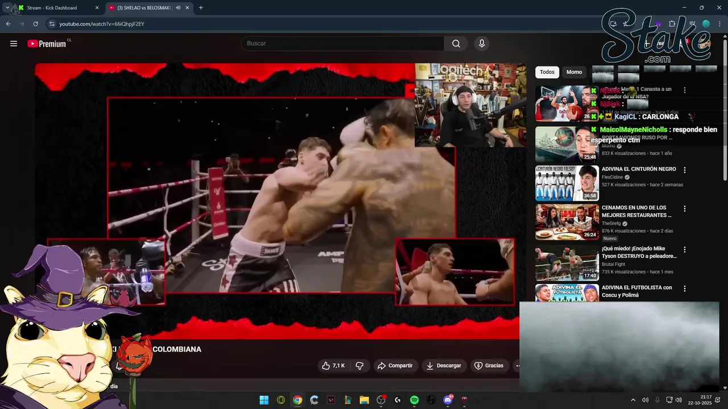Open the NBA canasta video thumbnail
This screenshot has width=728, height=409.
tap(567, 103)
